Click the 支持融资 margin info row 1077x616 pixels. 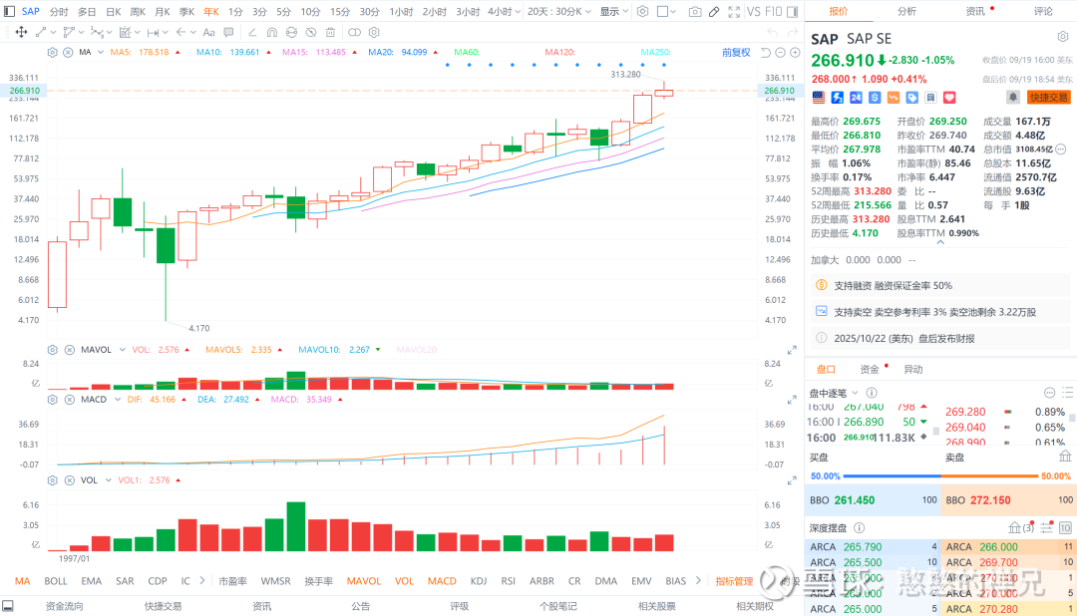(940, 285)
